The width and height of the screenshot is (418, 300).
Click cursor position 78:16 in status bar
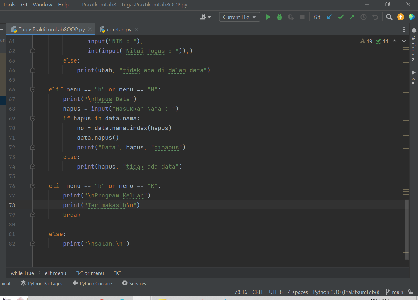241,292
